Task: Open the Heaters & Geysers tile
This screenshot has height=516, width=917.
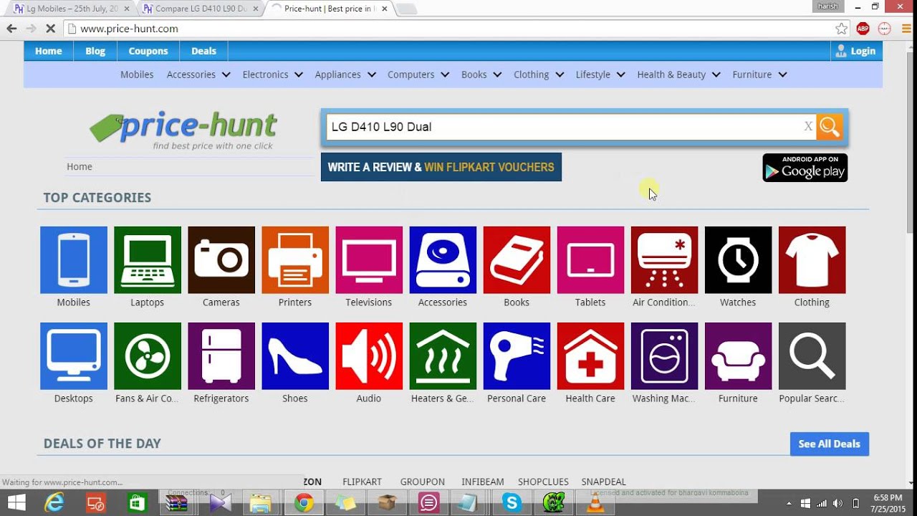Action: click(x=443, y=356)
